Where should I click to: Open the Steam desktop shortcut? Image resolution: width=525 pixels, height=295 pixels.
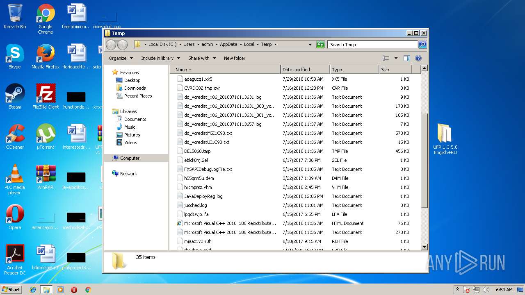(x=15, y=97)
